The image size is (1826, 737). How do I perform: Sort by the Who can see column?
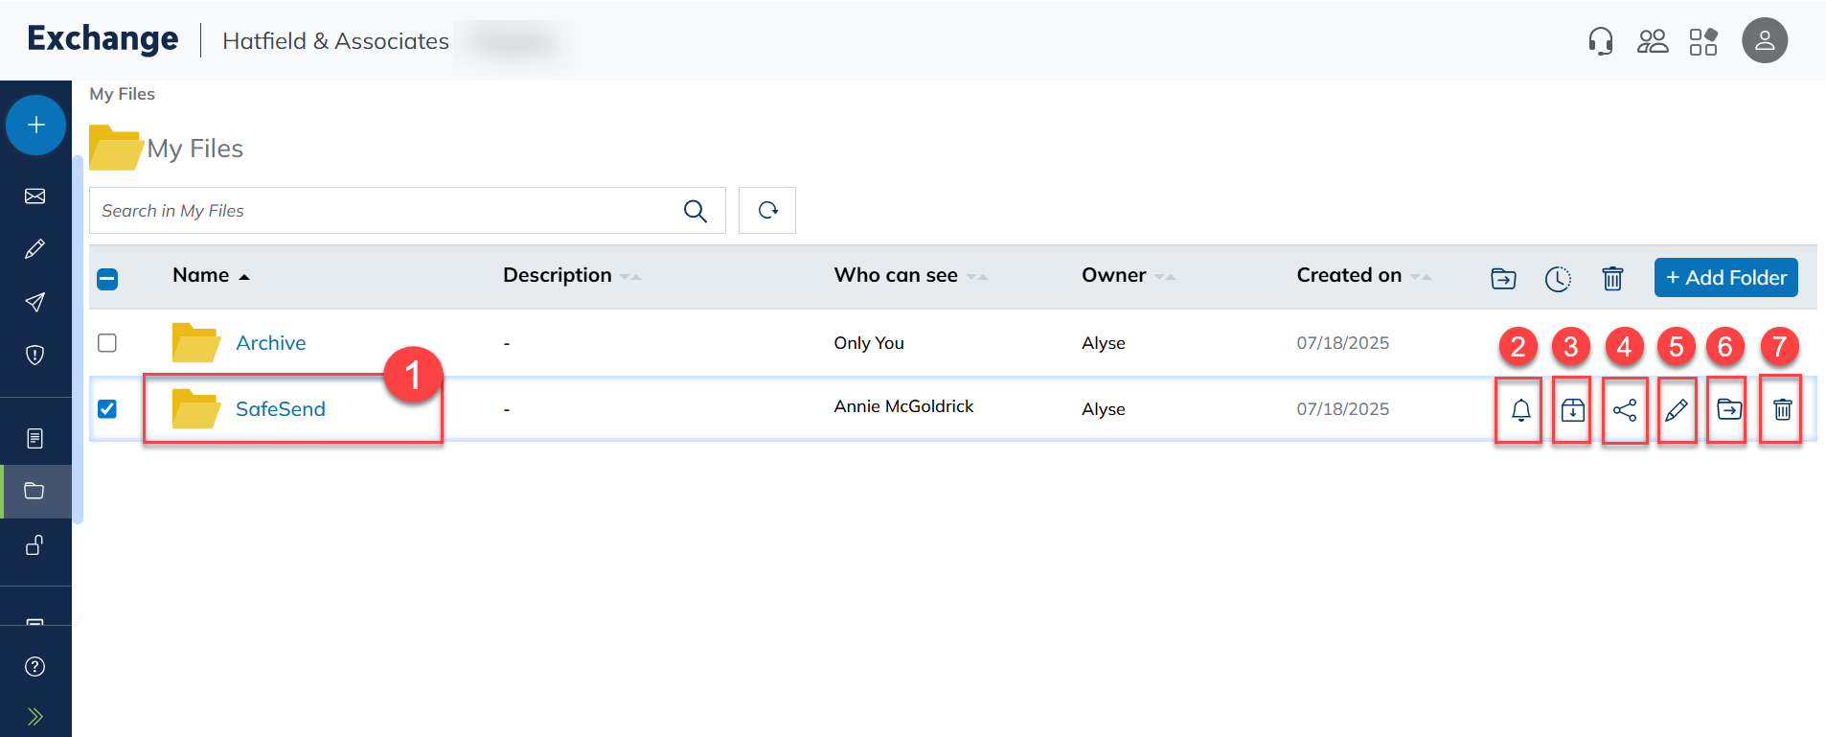pyautogui.click(x=910, y=276)
